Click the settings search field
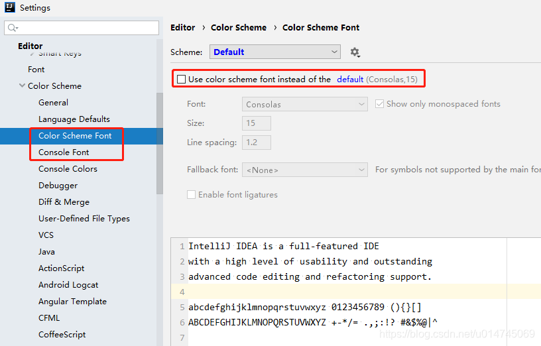Viewport: 541px width, 346px height. pos(82,28)
